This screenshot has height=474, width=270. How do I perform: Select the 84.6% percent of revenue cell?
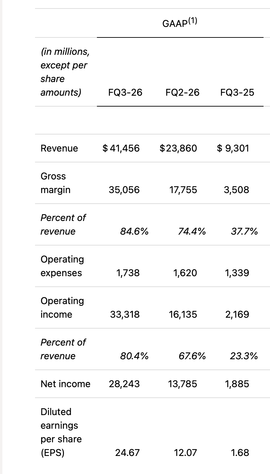click(x=134, y=232)
